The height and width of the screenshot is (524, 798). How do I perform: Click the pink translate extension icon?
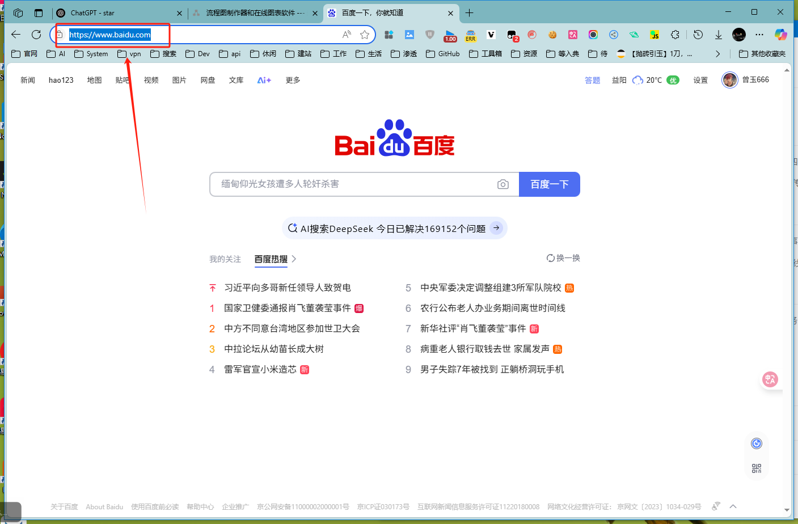pyautogui.click(x=573, y=35)
